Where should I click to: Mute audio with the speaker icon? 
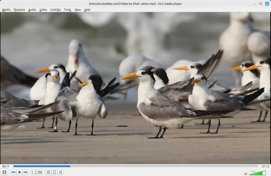246,174
